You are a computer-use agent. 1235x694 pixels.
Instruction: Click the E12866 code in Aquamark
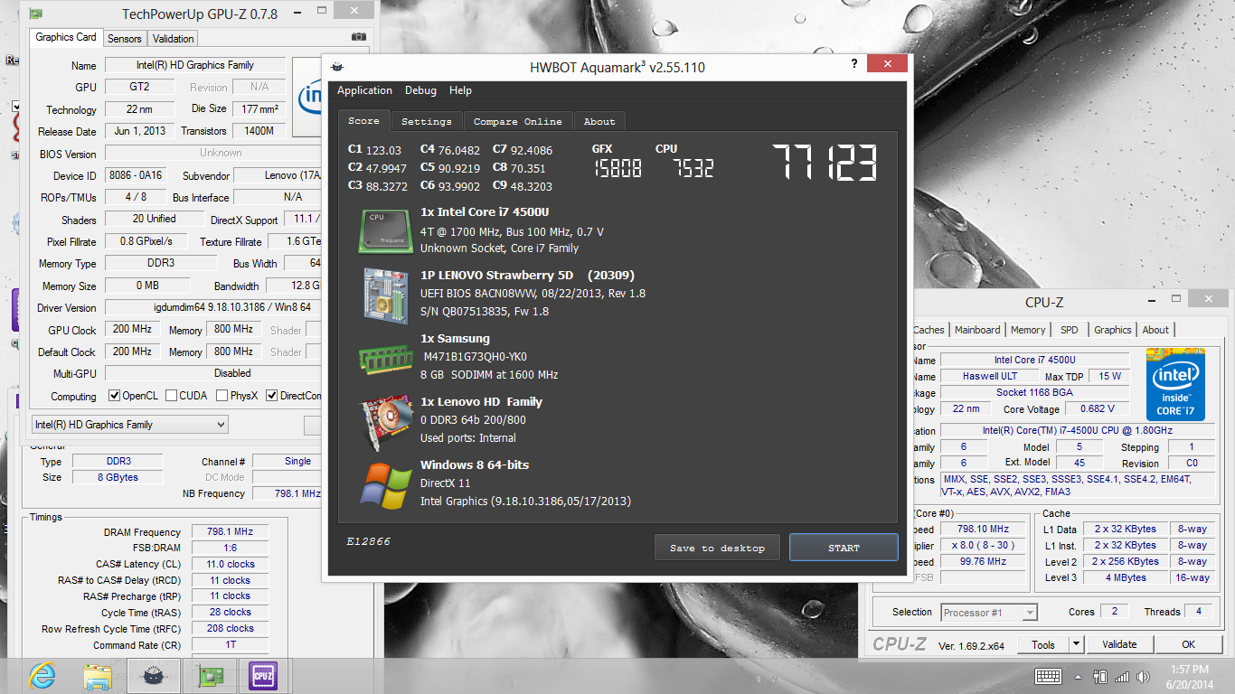click(368, 541)
